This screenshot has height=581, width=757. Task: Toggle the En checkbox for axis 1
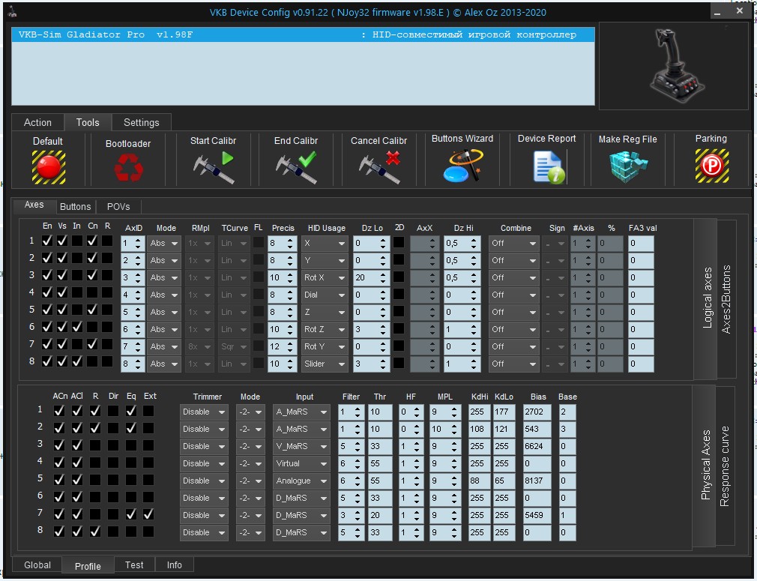point(47,241)
